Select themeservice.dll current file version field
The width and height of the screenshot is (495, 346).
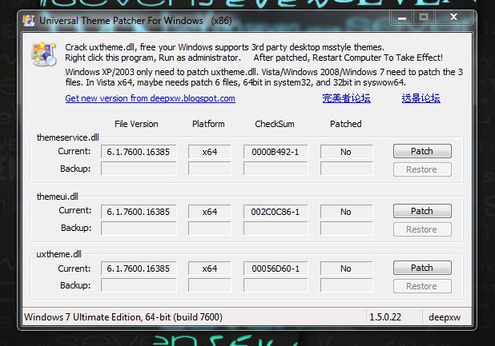click(139, 152)
